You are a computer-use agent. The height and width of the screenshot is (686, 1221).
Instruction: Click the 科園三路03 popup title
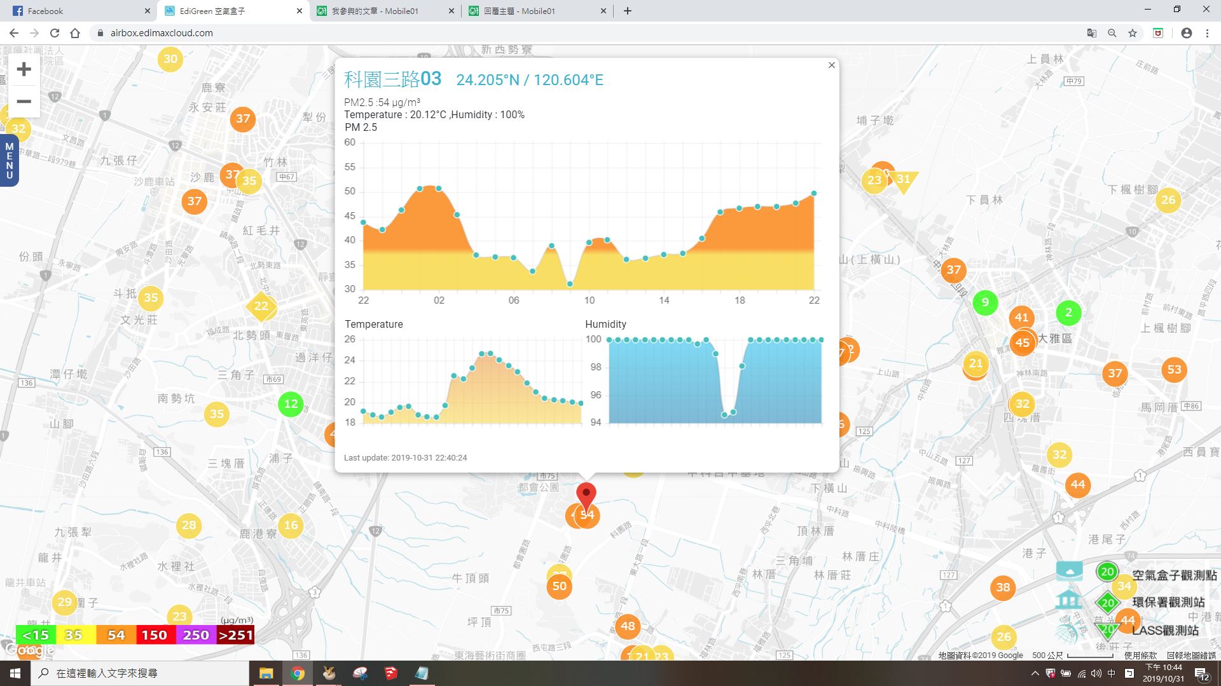tap(392, 79)
